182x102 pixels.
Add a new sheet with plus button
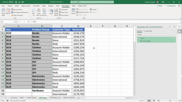[78, 98]
